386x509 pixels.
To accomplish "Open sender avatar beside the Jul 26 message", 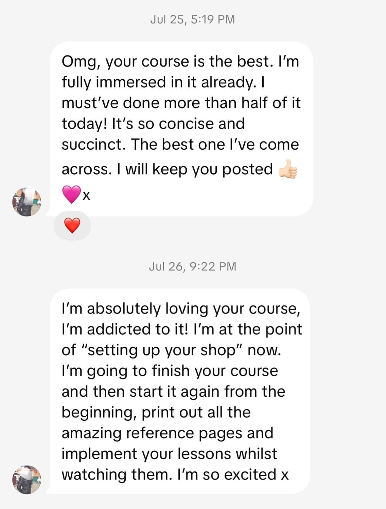I will (27, 479).
